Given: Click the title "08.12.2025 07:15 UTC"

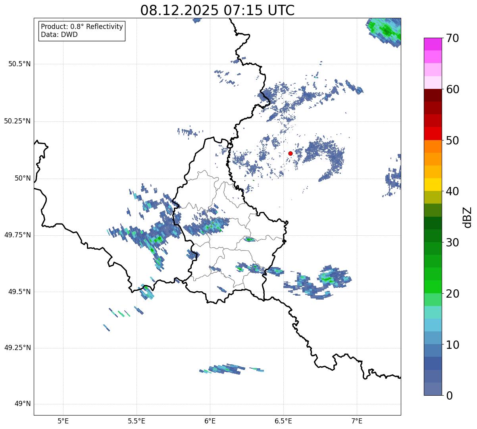Looking at the screenshot, I should [x=217, y=10].
